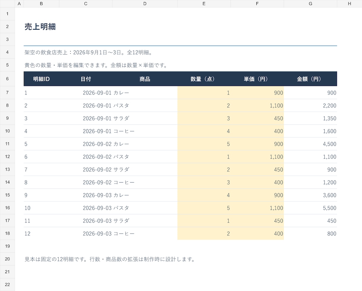362x291 pixels.
Task: Click the 単価（円） header cell
Action: tap(257, 79)
